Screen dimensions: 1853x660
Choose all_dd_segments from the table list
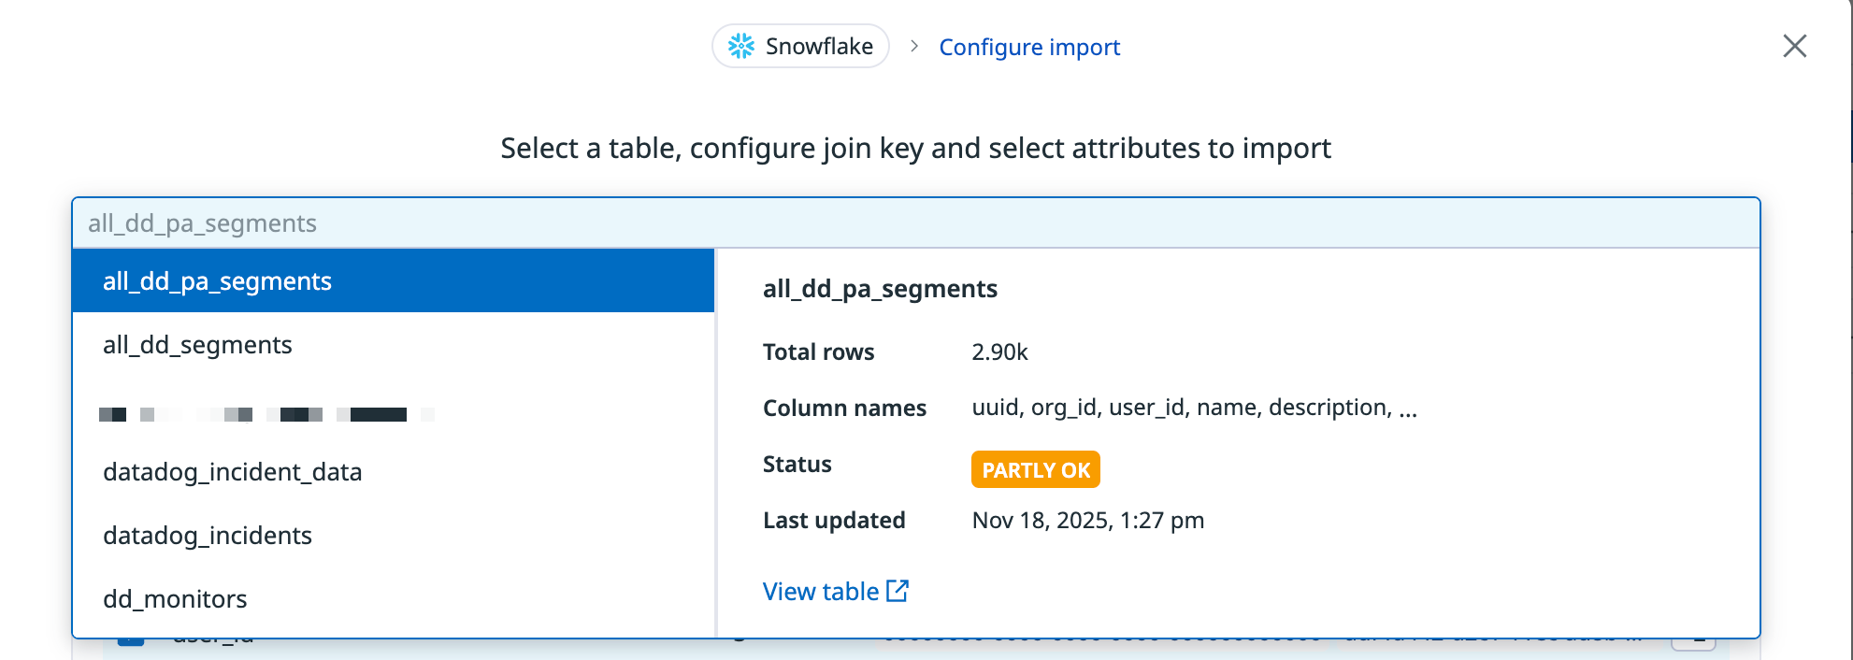[x=197, y=345]
